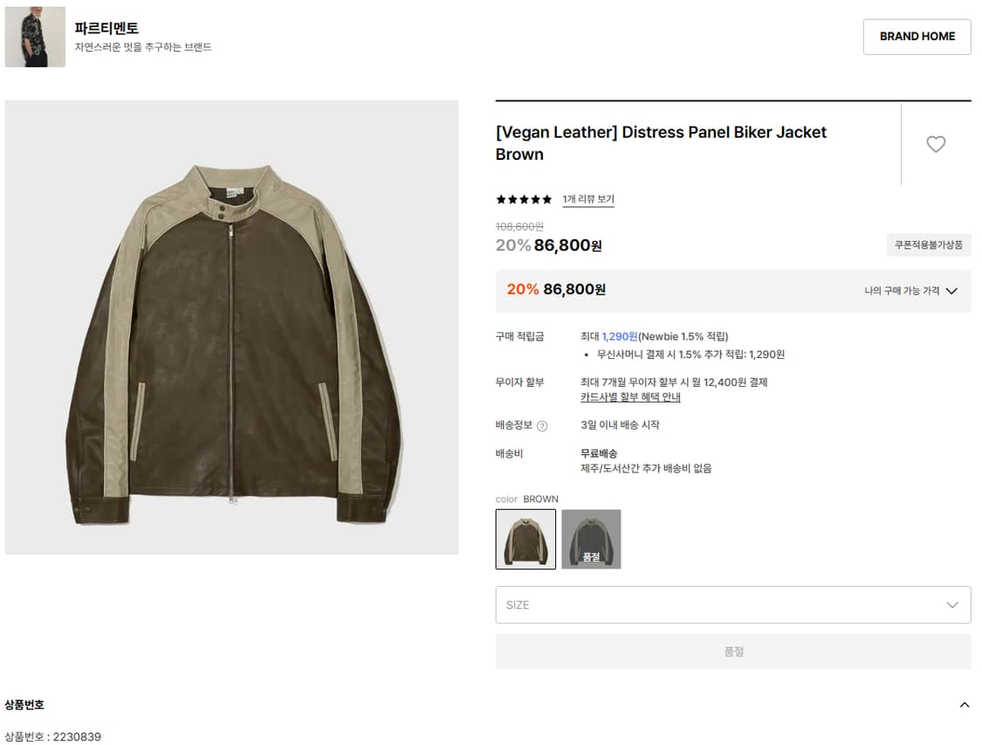Click the 품절 sold-out button
The image size is (982, 745).
732,652
